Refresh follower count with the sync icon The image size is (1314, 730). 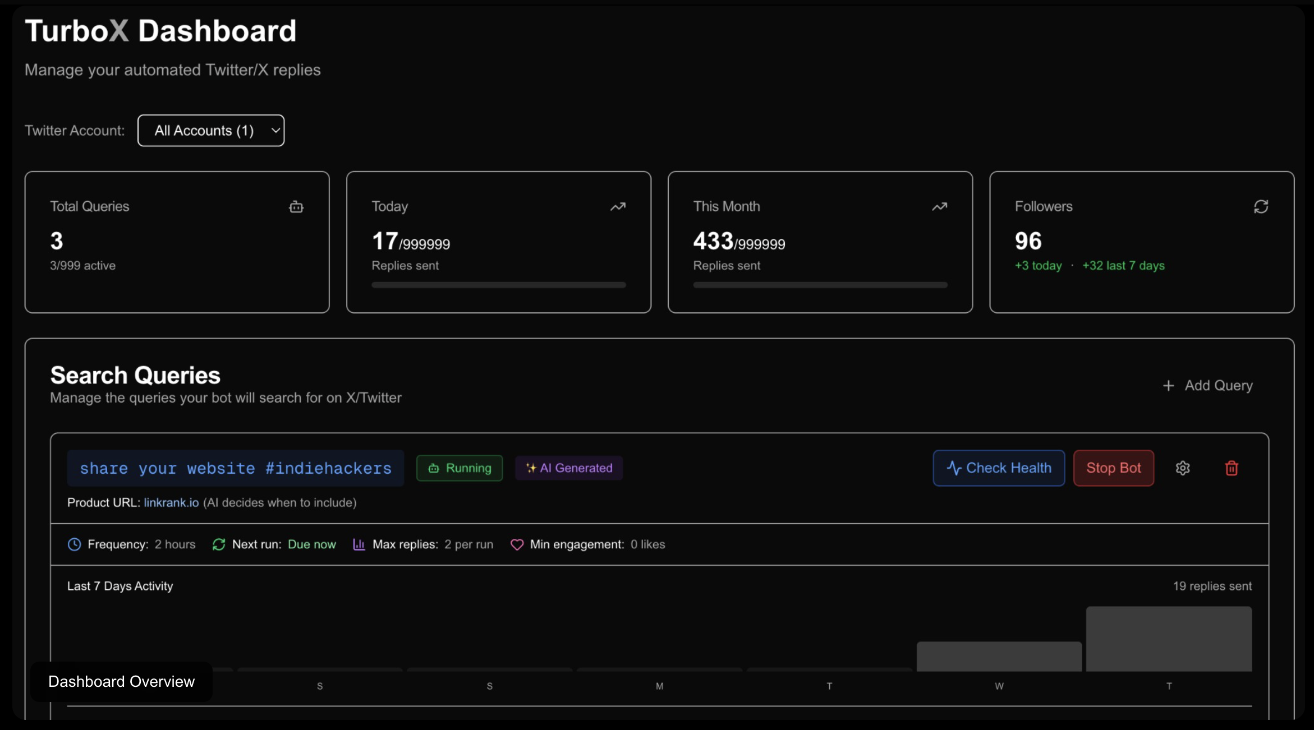pyautogui.click(x=1261, y=207)
